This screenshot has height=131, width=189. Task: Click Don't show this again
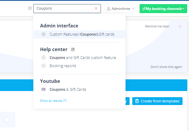point(166,67)
